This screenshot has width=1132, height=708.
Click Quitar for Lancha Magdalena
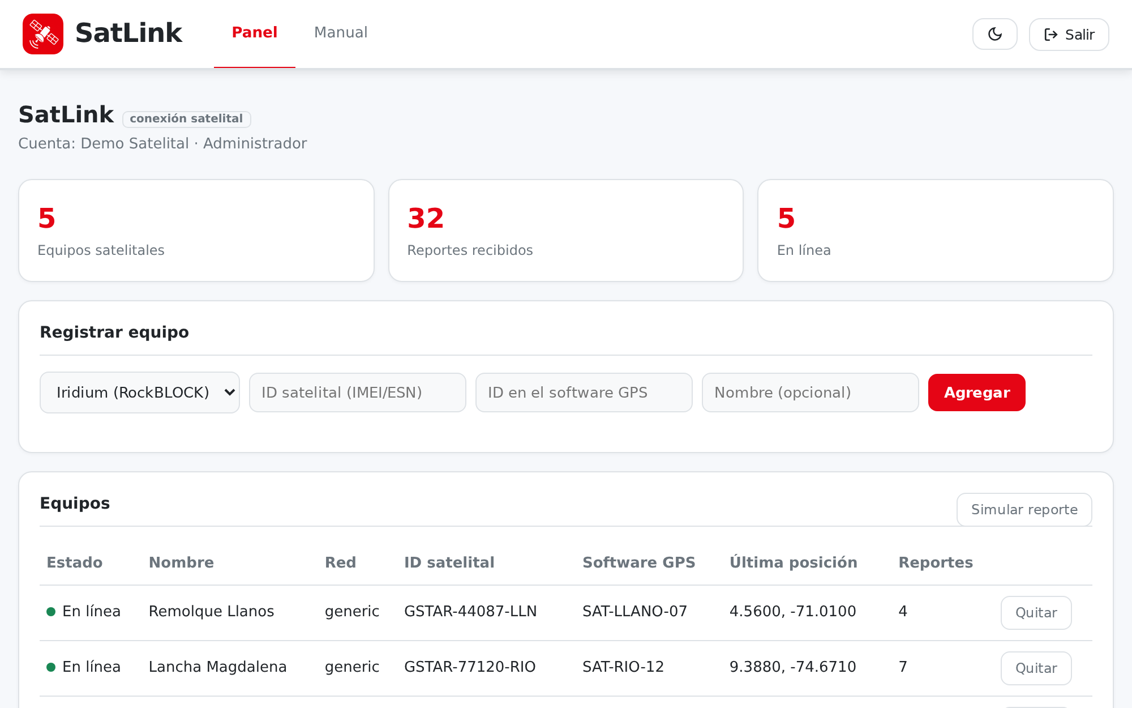click(1036, 668)
